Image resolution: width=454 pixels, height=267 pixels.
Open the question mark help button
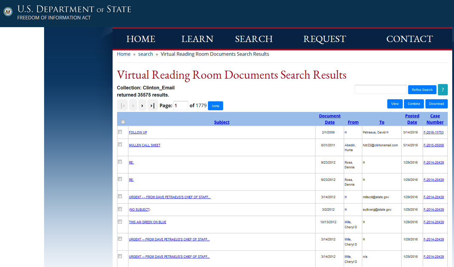click(x=443, y=90)
